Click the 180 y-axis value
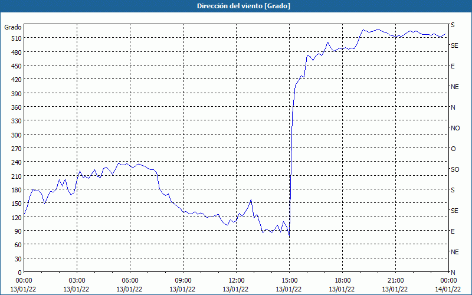472x295 pixels. [x=17, y=190]
